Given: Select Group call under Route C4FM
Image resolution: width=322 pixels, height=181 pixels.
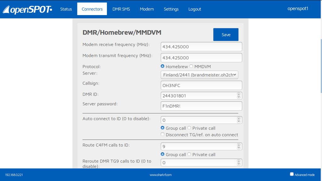Looking at the screenshot, I should click(x=163, y=154).
